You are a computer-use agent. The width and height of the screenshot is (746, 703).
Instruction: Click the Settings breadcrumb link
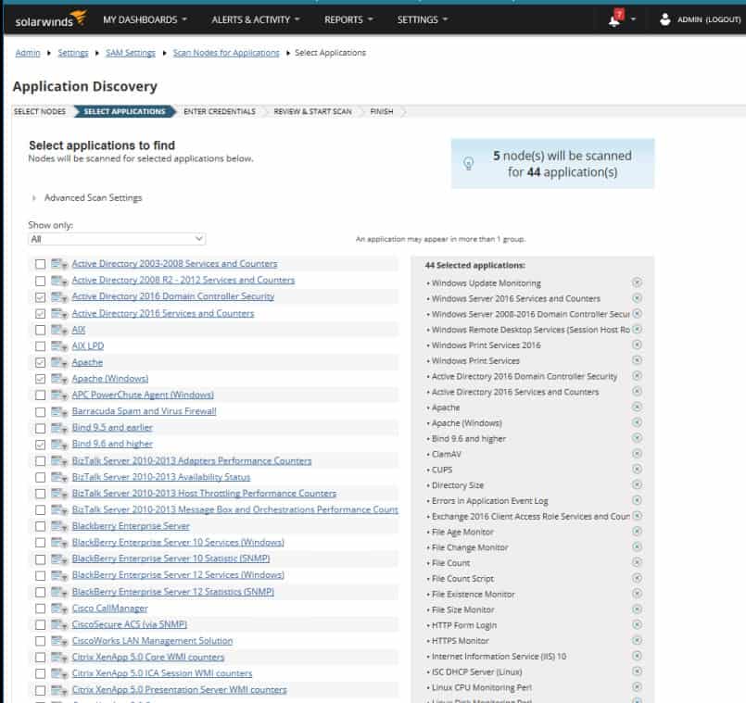coord(73,53)
